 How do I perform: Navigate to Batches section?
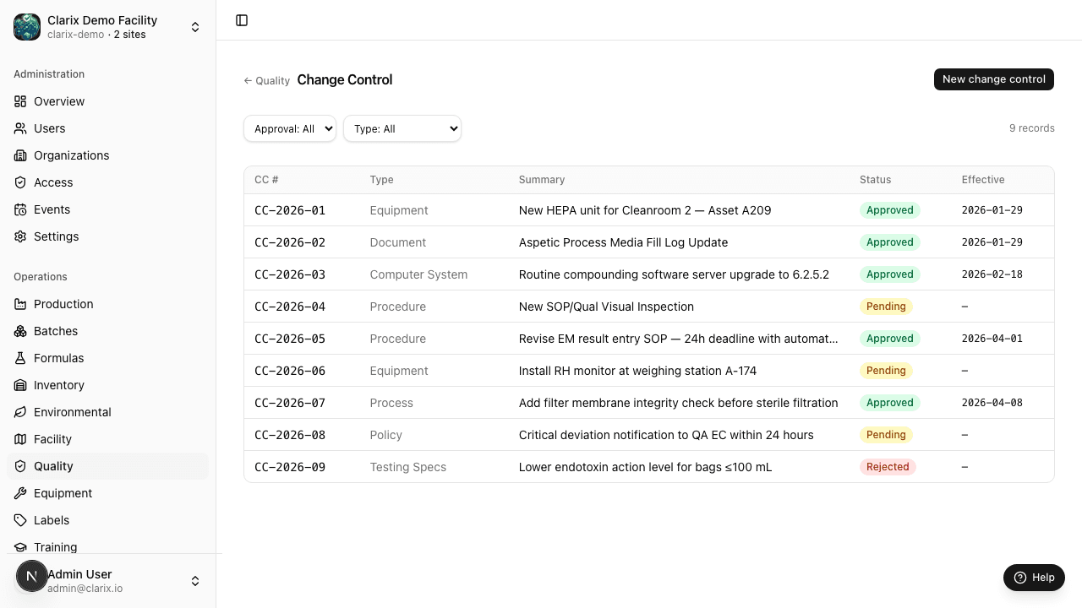coord(107,331)
